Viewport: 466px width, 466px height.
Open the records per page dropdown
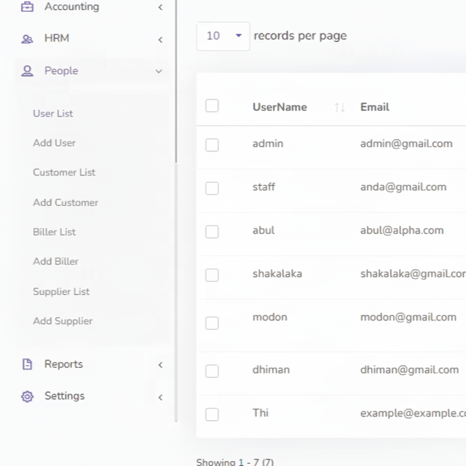click(x=224, y=36)
